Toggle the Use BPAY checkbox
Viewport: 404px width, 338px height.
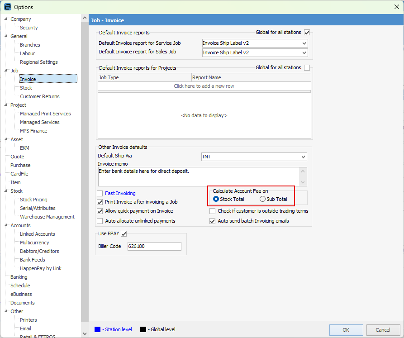tap(124, 233)
